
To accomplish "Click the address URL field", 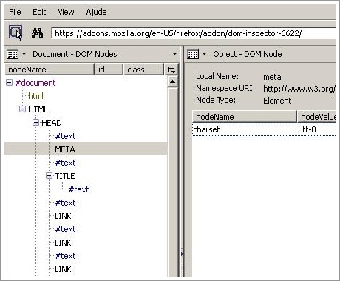I will [194, 33].
